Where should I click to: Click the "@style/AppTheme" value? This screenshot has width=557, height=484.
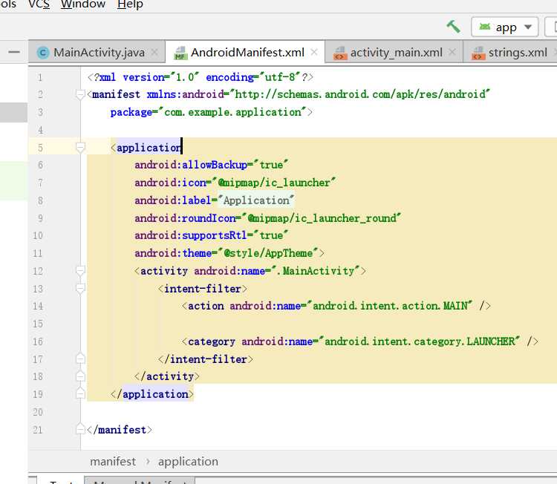pyautogui.click(x=268, y=253)
